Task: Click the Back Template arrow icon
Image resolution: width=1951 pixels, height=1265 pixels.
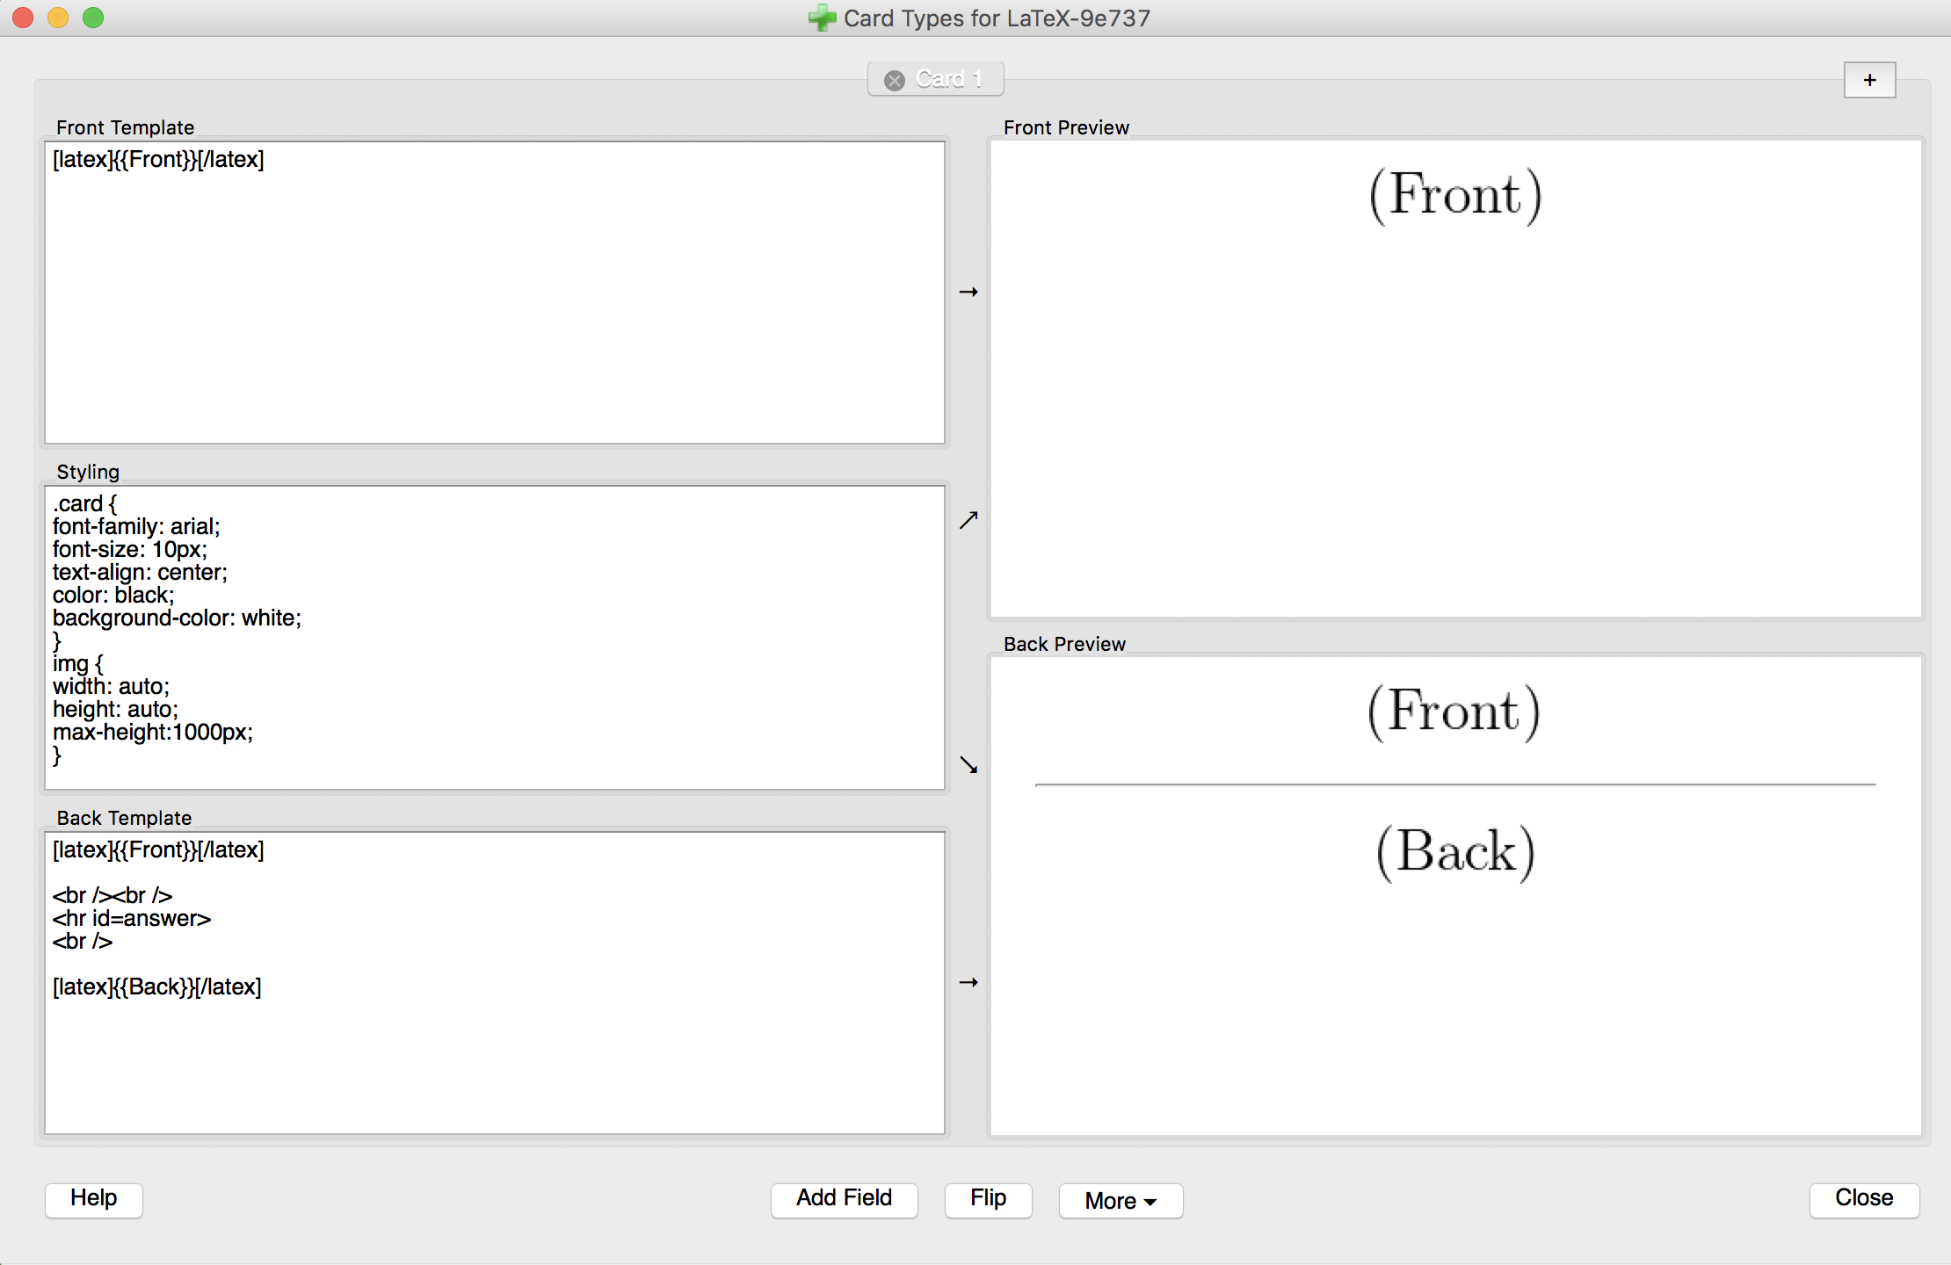Action: pyautogui.click(x=970, y=982)
